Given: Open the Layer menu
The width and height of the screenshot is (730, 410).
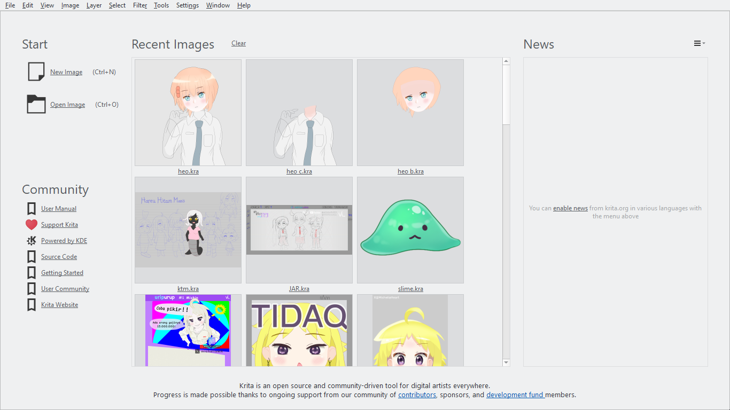Looking at the screenshot, I should coord(94,5).
